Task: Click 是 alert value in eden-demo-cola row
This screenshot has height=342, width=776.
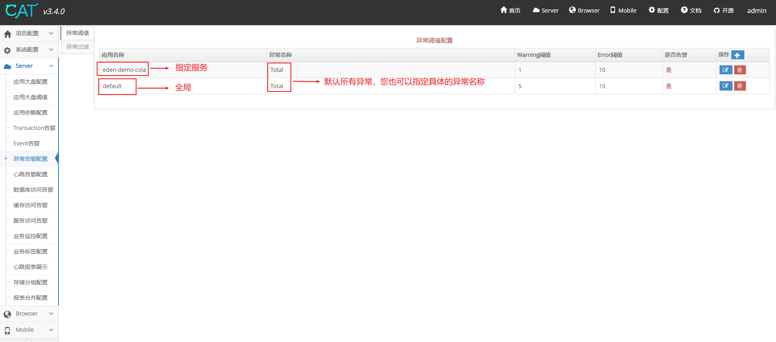Action: (669, 70)
